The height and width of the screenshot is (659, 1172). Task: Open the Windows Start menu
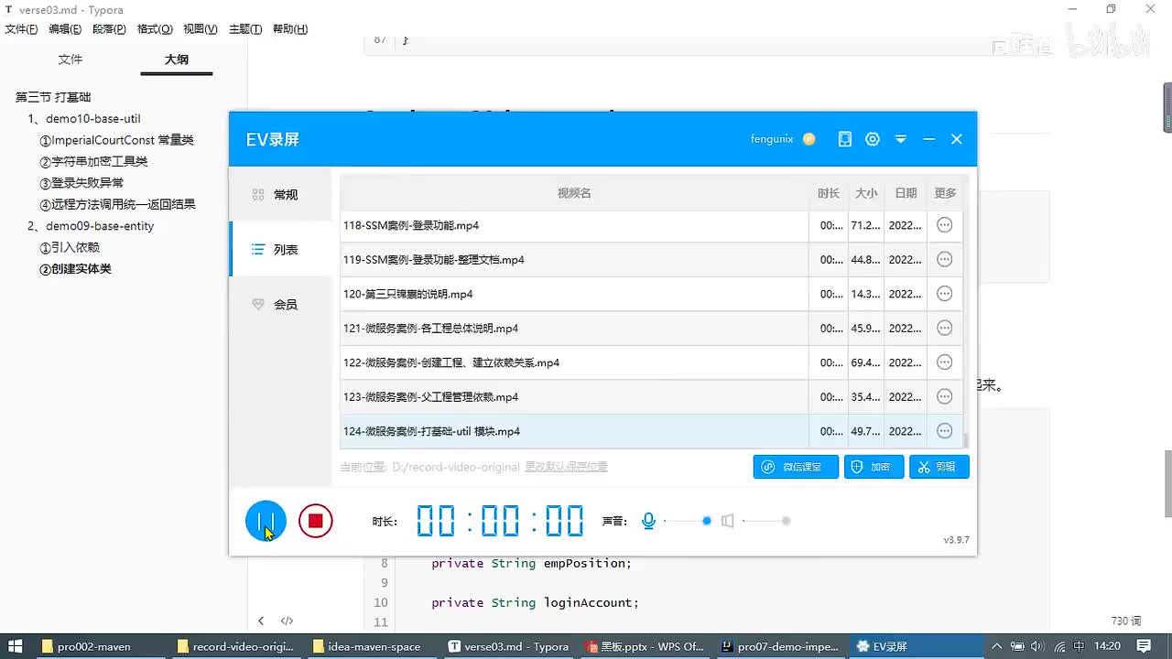(16, 646)
